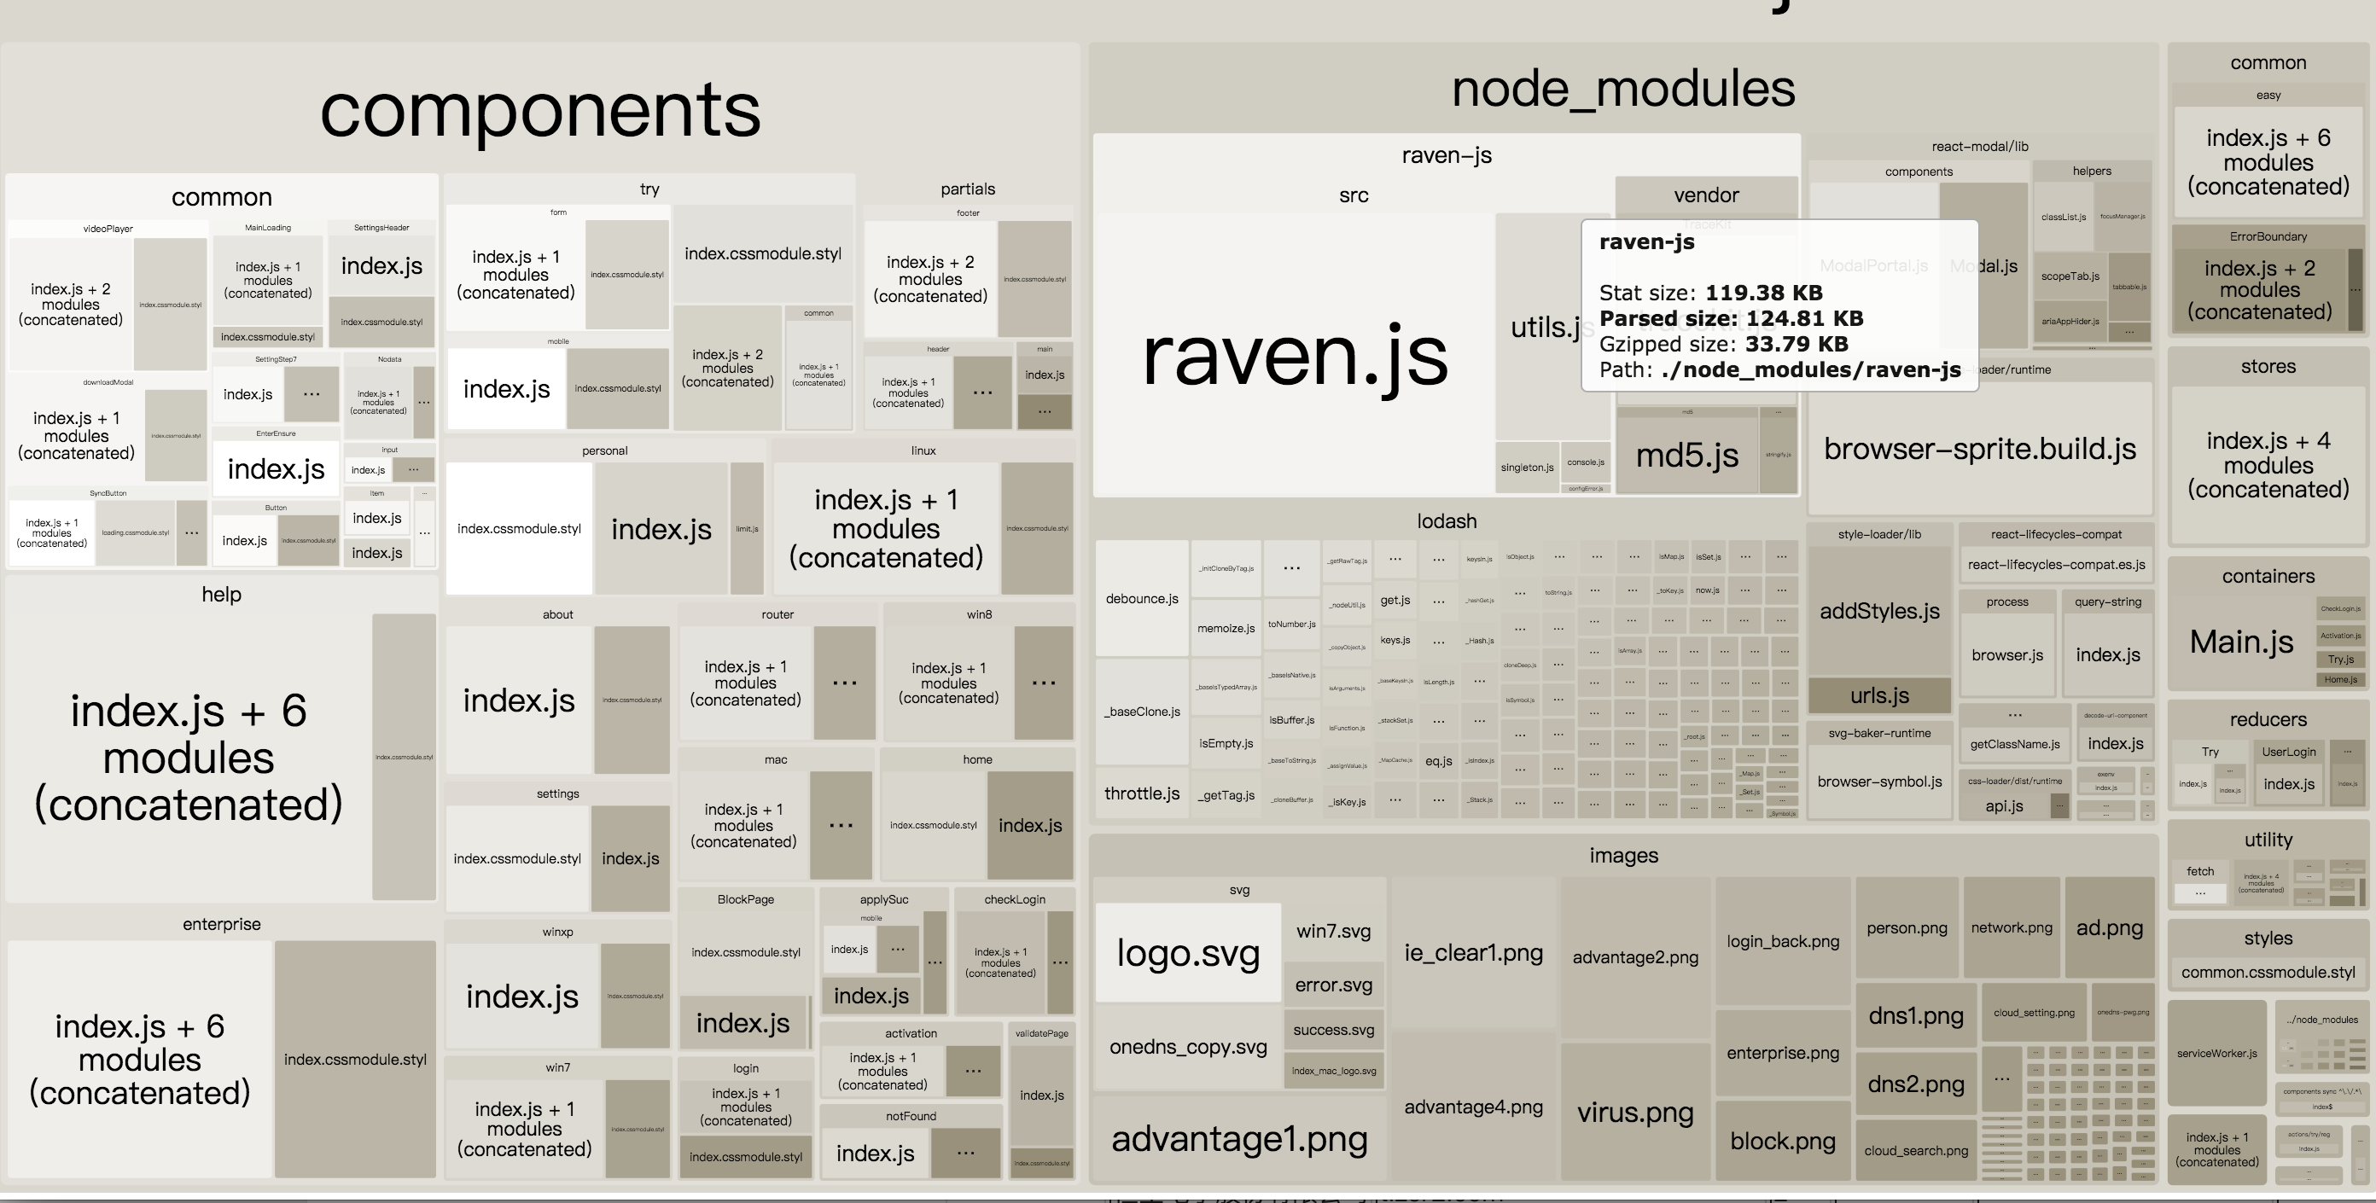The width and height of the screenshot is (2376, 1203).
Task: Click the virus.png image block
Action: click(x=1634, y=1113)
